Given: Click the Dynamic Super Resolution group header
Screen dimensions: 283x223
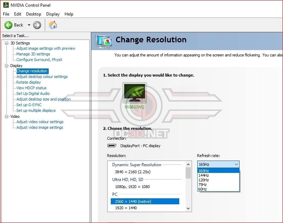Looking at the screenshot, I should (137, 165).
